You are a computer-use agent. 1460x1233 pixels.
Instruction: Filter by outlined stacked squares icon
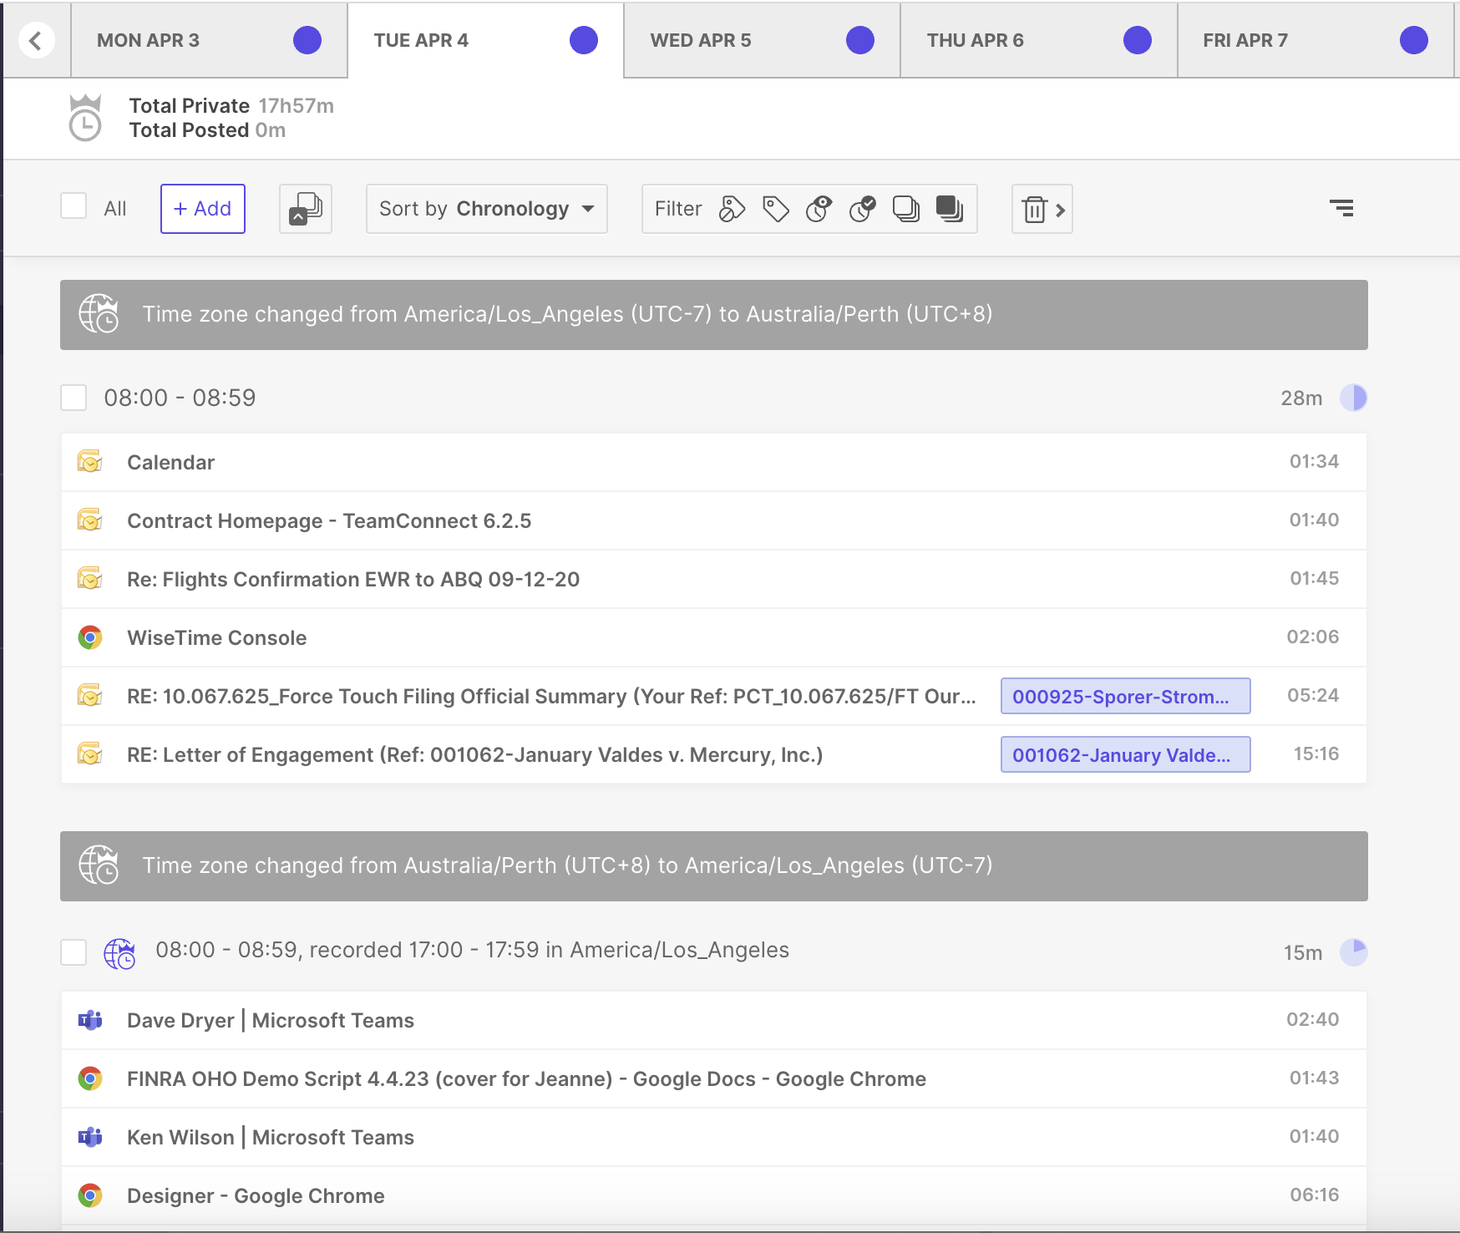pyautogui.click(x=906, y=209)
